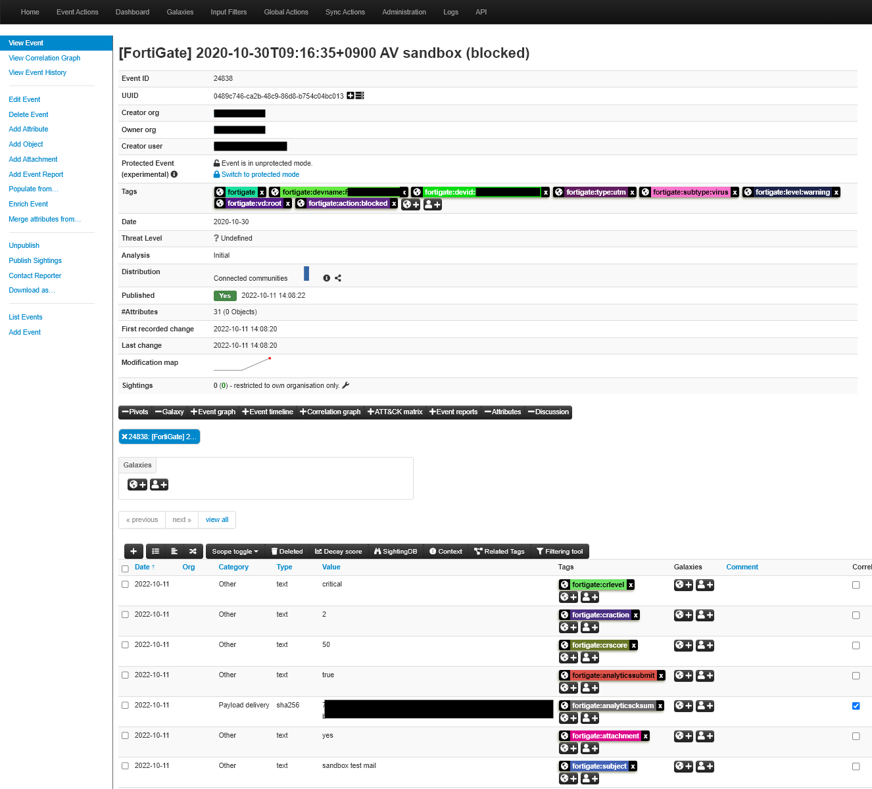Add local tag below fortigate:craction attribute
This screenshot has height=789, width=872.
click(x=590, y=627)
